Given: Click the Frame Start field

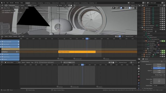Looking at the screenshot, I should [159, 79].
